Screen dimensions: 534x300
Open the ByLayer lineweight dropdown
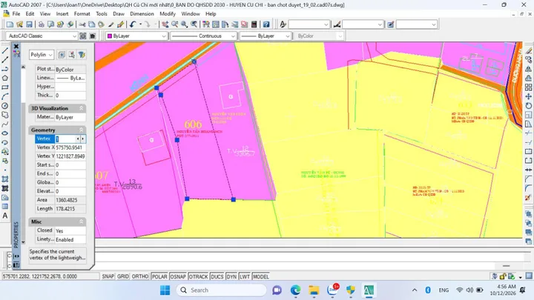(x=266, y=36)
